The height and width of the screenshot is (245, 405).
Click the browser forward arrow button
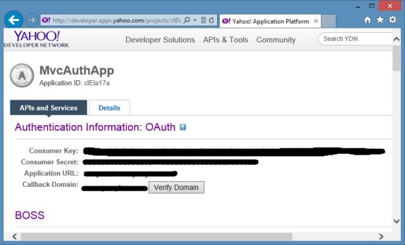coord(32,20)
